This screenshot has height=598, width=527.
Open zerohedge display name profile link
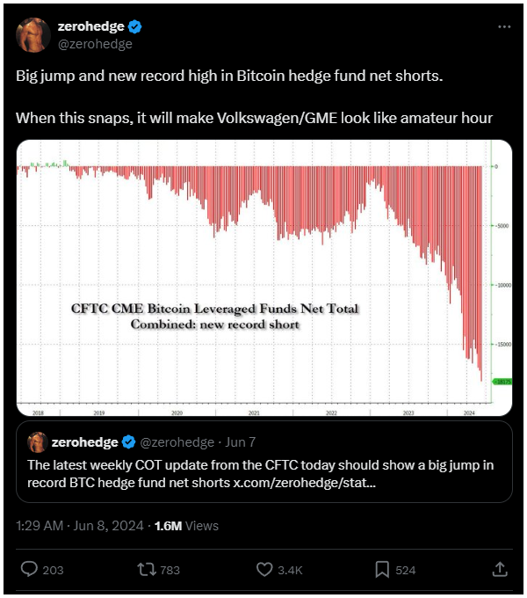pos(90,26)
